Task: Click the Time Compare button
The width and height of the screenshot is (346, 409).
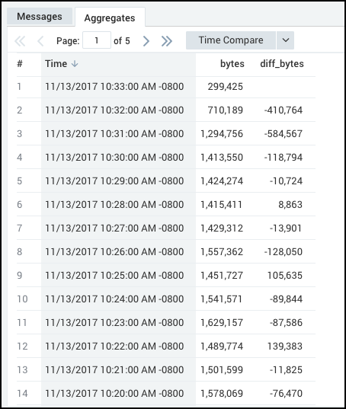Action: (x=231, y=40)
